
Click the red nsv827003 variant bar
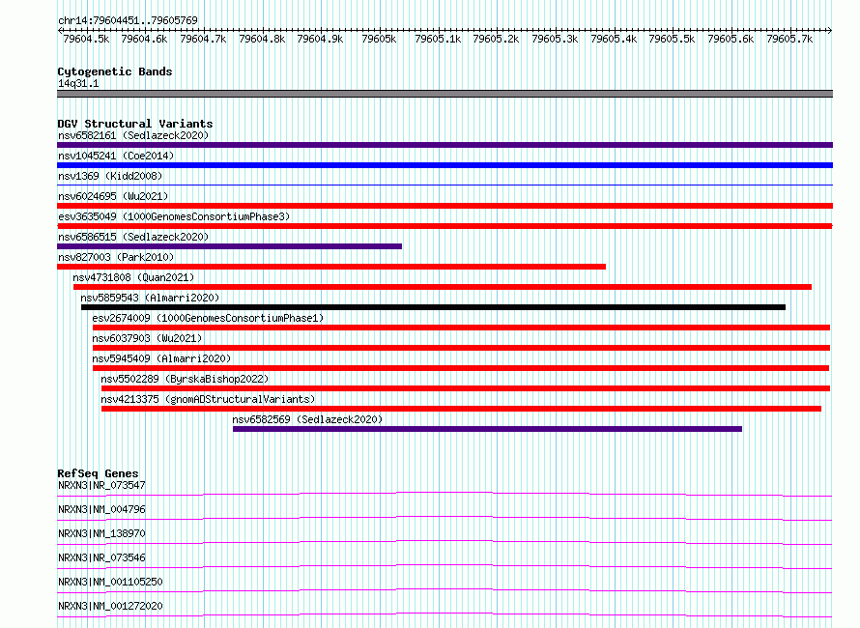331,267
